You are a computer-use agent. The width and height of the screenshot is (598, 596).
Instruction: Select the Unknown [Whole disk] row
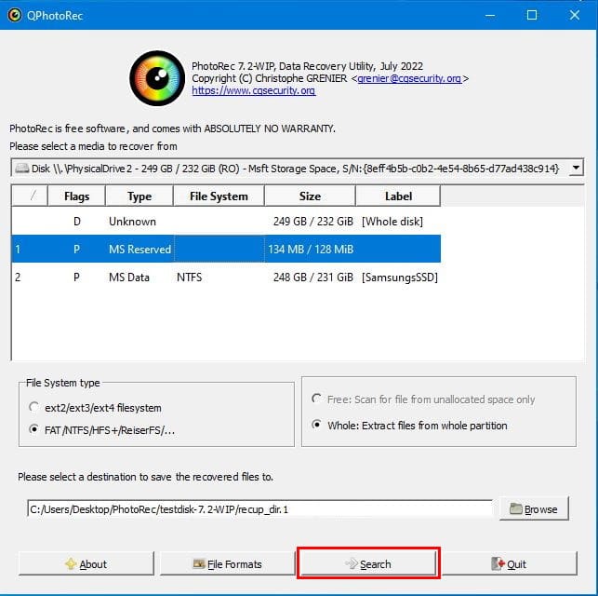tap(226, 222)
